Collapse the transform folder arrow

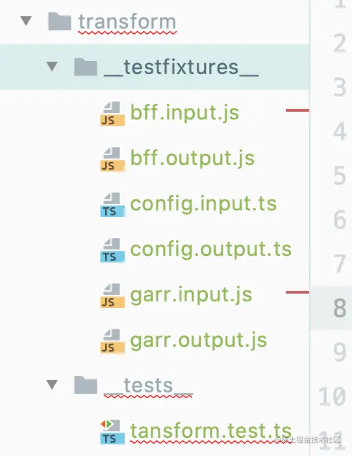point(26,21)
